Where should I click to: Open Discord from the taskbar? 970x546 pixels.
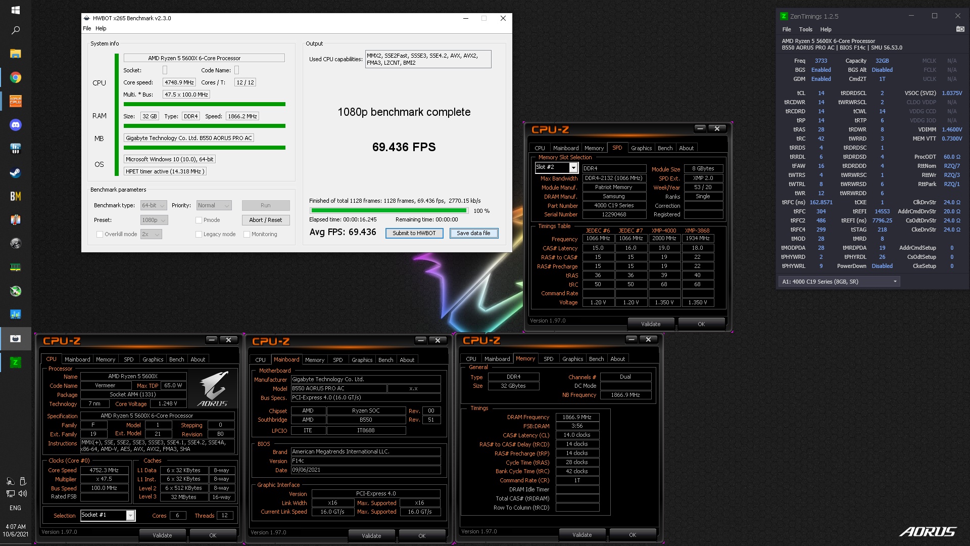15,125
